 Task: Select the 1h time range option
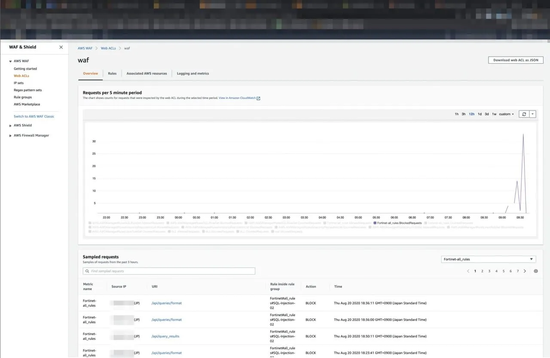tap(456, 114)
